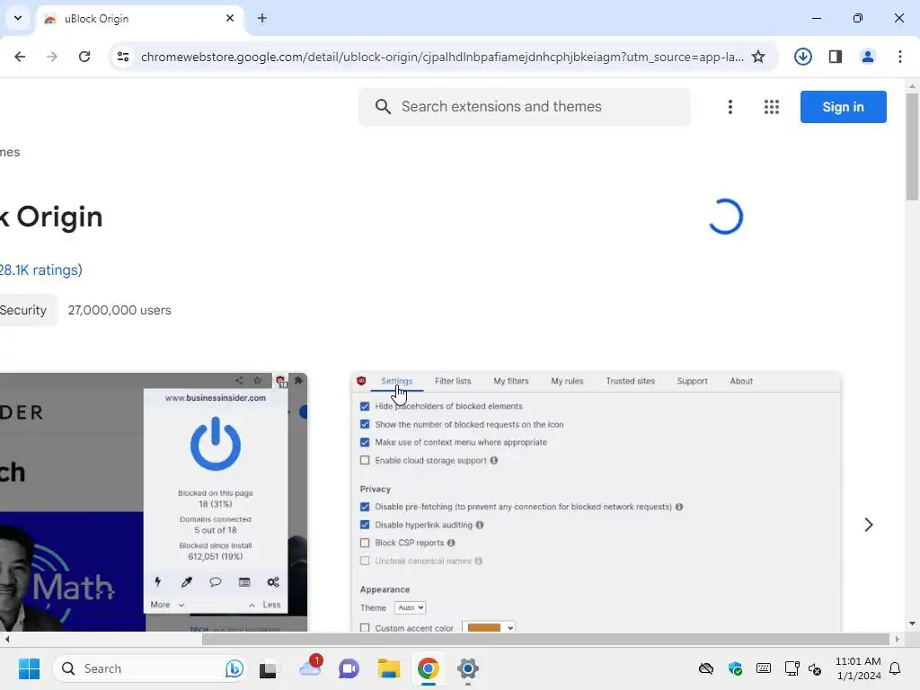
Task: Open the tab search dropdown
Action: [x=18, y=18]
